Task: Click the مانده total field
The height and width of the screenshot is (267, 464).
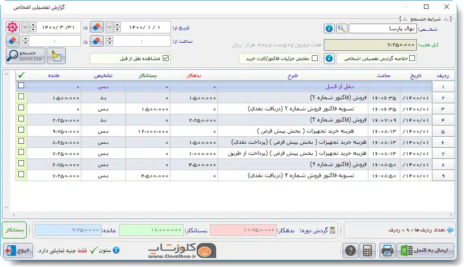Action: click(68, 230)
